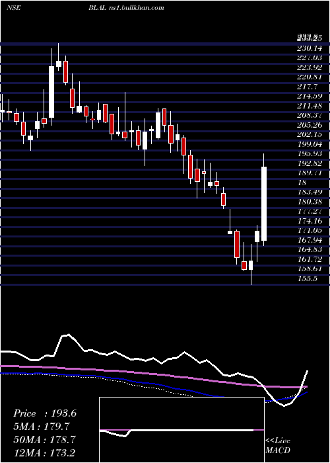330x463 pixels.
Task: Select the 161.72 price axis label
Action: point(310,259)
